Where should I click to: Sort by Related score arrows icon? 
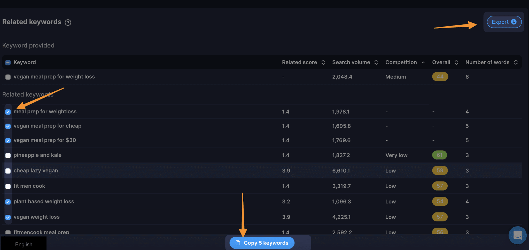(x=323, y=62)
